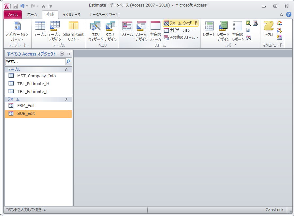Viewport: 294px width, 216px height.
Task: Select the Create ribbon tab
Action: [50, 15]
